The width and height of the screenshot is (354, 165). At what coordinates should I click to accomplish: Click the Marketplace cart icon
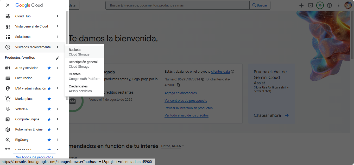(8, 99)
